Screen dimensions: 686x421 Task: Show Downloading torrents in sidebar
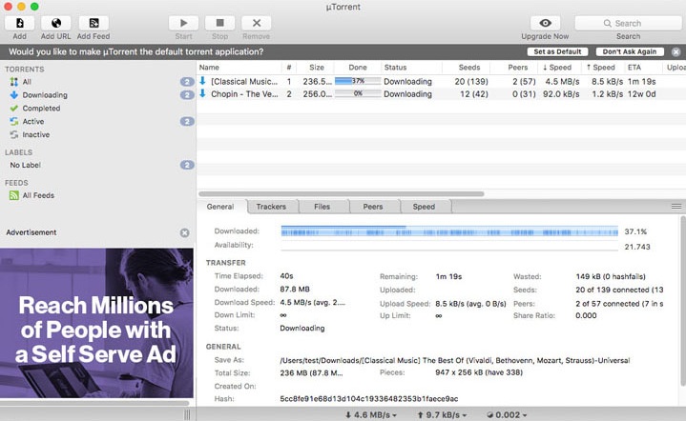98,94
